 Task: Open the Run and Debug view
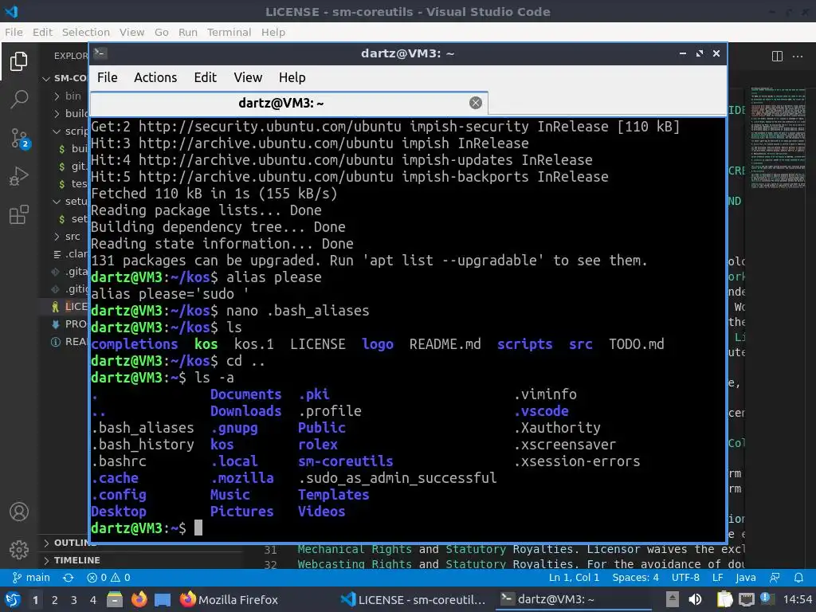[x=19, y=176]
